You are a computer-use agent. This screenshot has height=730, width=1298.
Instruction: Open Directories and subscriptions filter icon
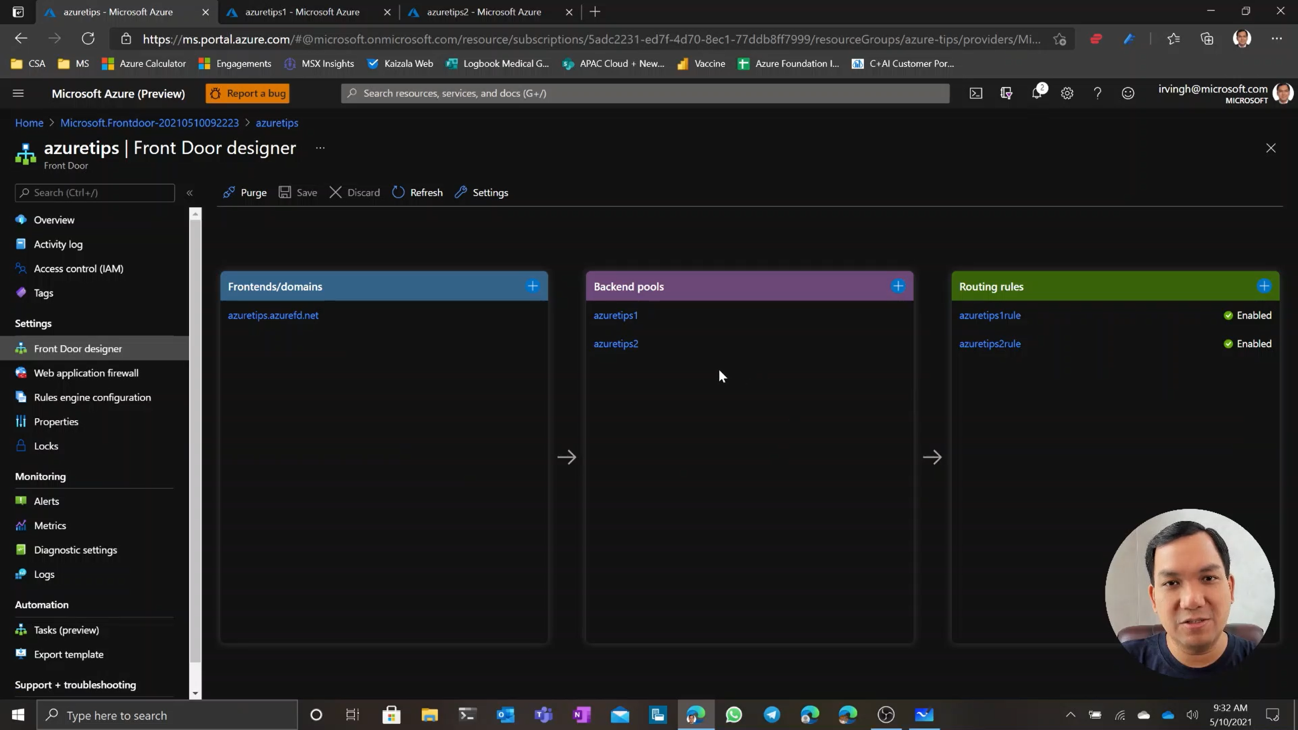[x=1006, y=93]
